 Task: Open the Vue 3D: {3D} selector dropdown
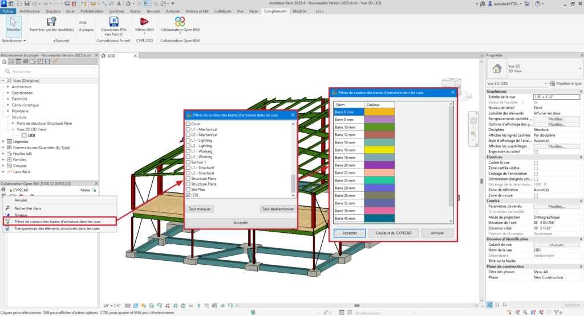pyautogui.click(x=517, y=83)
